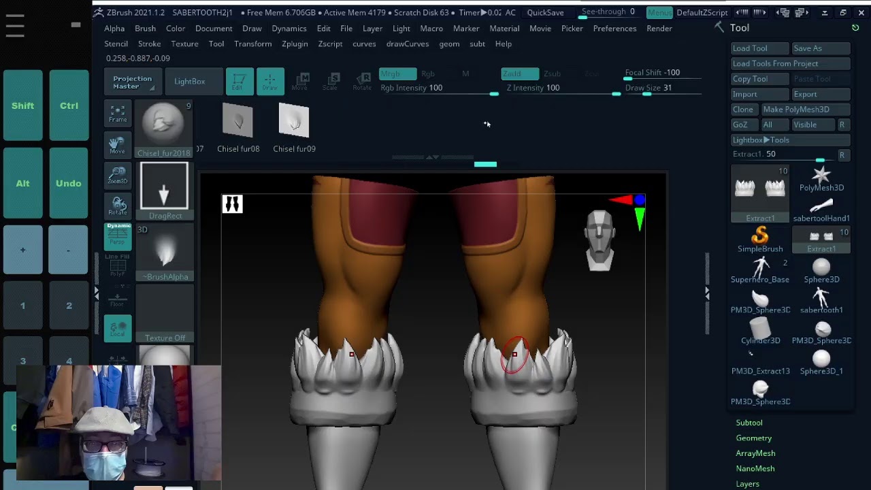Viewport: 871px width, 490px height.
Task: Select the PM3D_Extract13 tool
Action: [760, 363]
